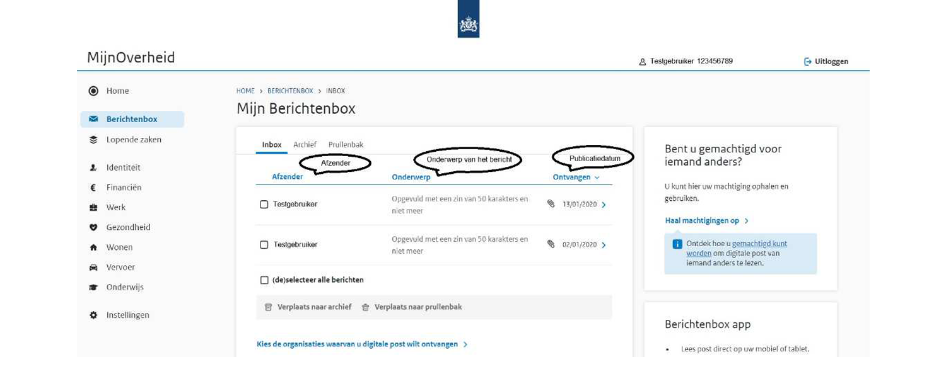Click the trash can icon in action bar

(x=365, y=307)
